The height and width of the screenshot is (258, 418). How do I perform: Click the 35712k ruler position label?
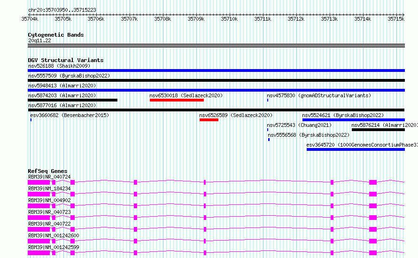(x=296, y=19)
